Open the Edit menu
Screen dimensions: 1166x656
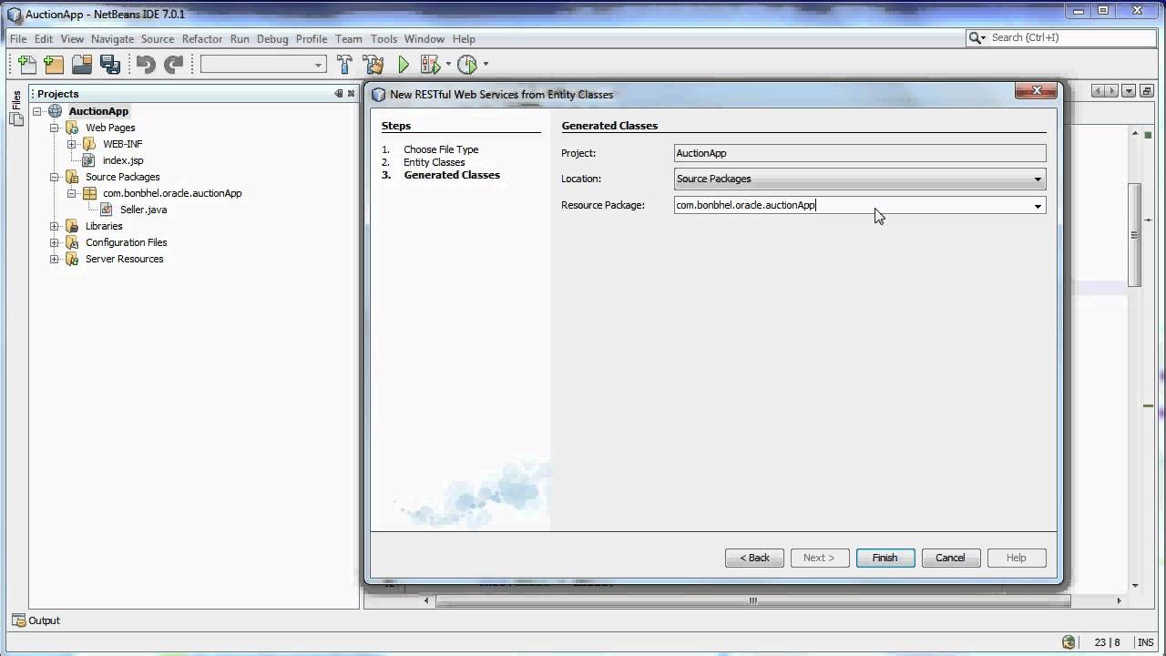pos(44,38)
